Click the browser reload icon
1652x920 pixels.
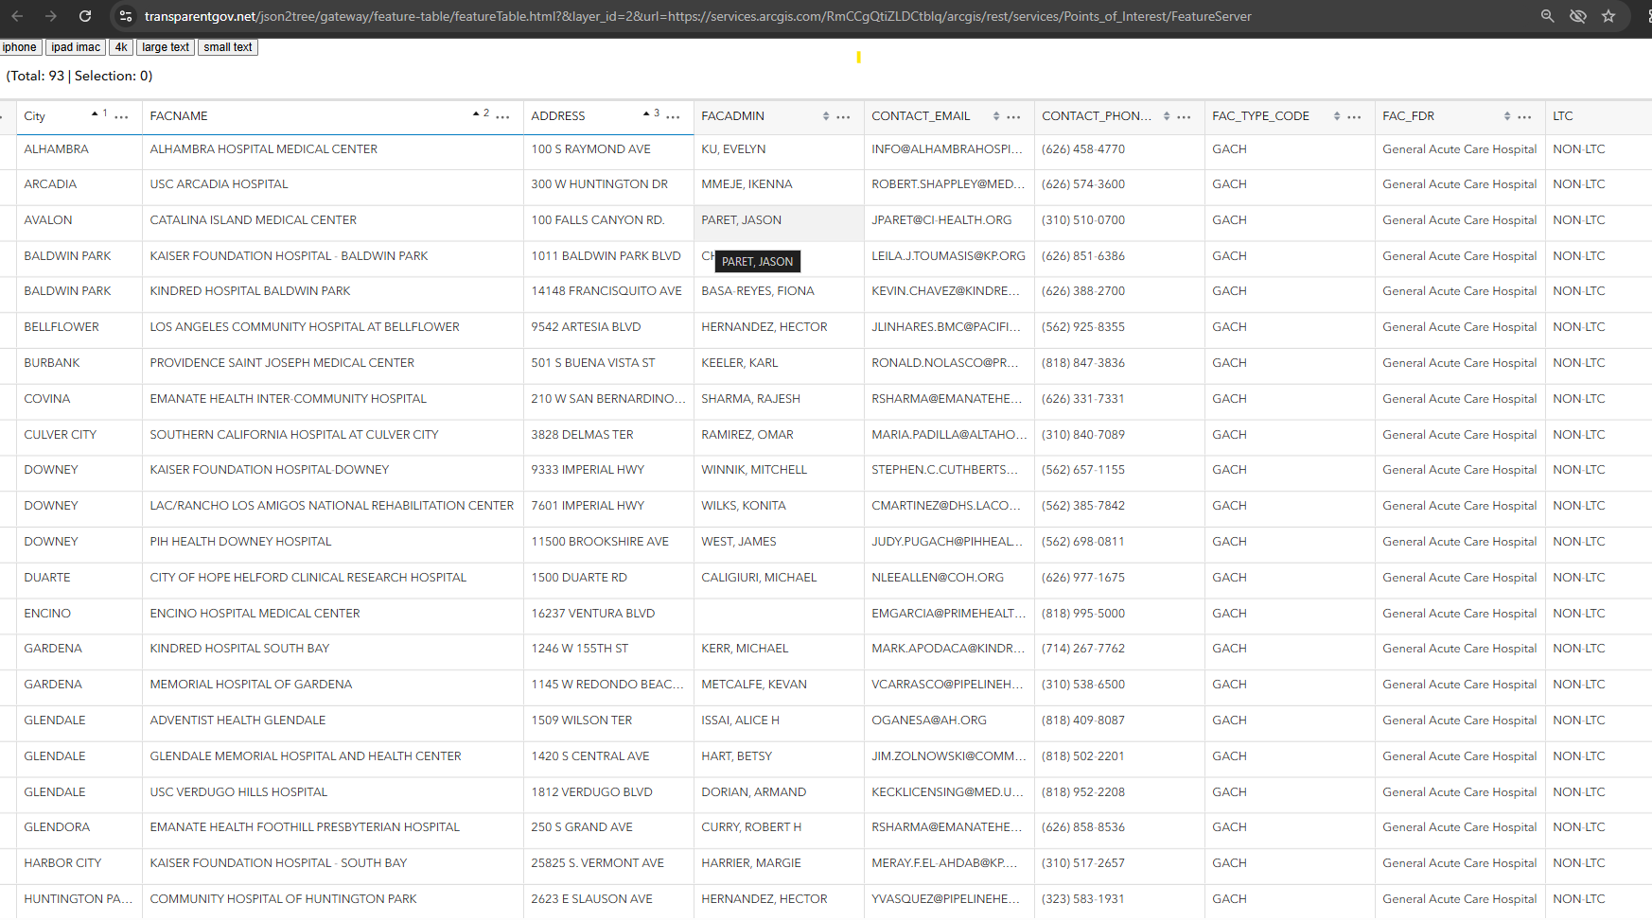point(85,16)
